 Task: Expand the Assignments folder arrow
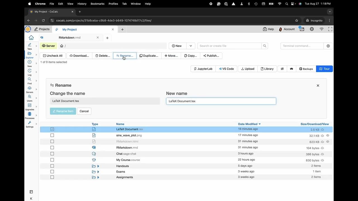(98, 177)
